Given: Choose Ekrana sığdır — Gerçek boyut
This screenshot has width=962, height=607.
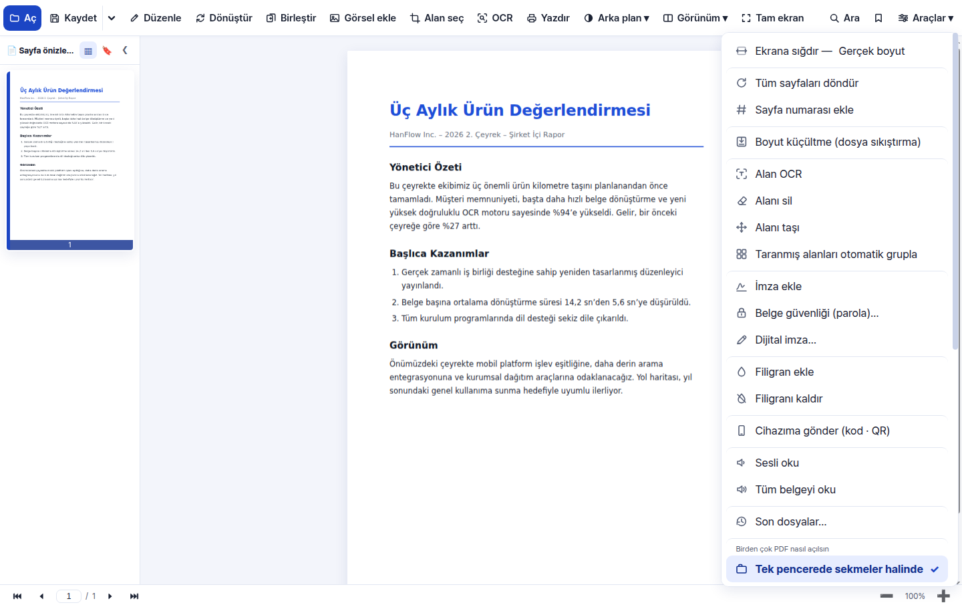Looking at the screenshot, I should 837,51.
